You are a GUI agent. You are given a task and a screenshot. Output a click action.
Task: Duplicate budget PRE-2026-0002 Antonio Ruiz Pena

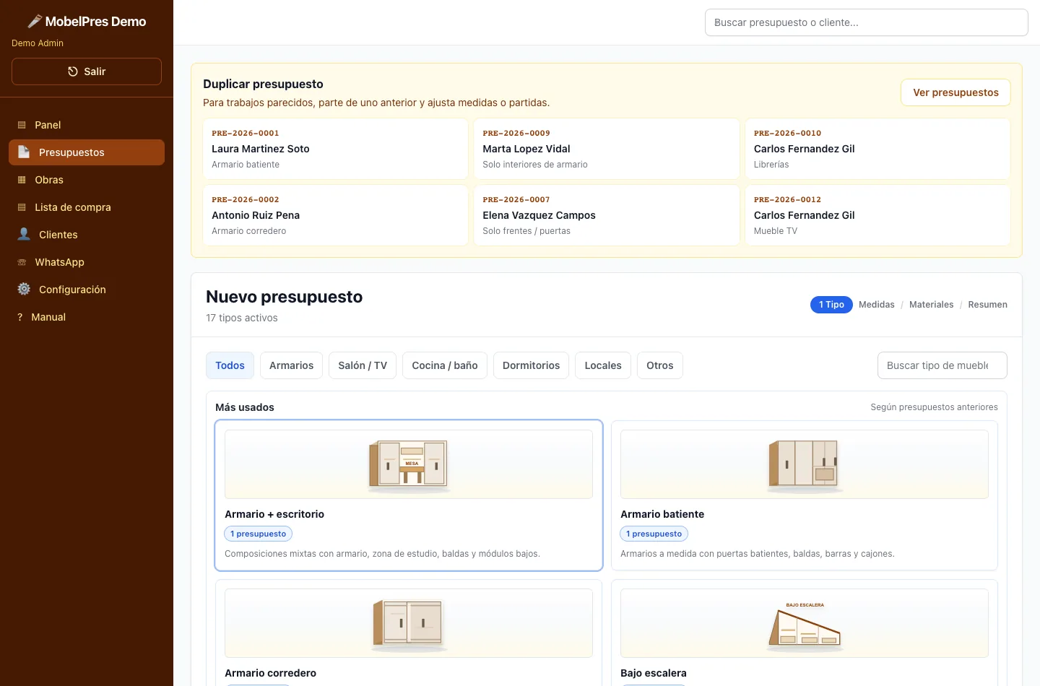click(x=335, y=215)
